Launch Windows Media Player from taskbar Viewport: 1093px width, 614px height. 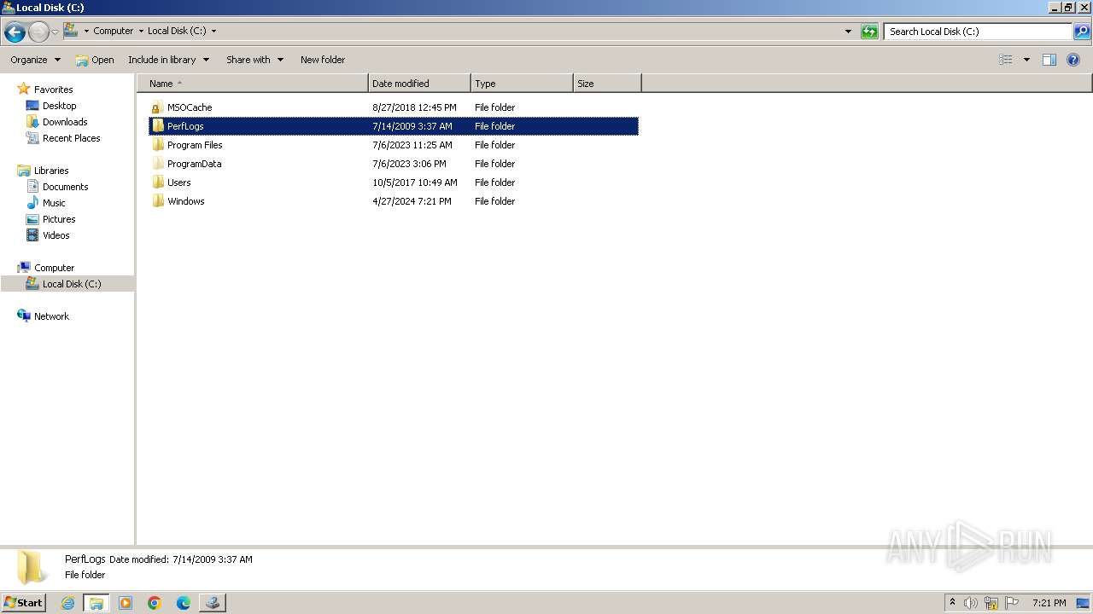point(126,603)
